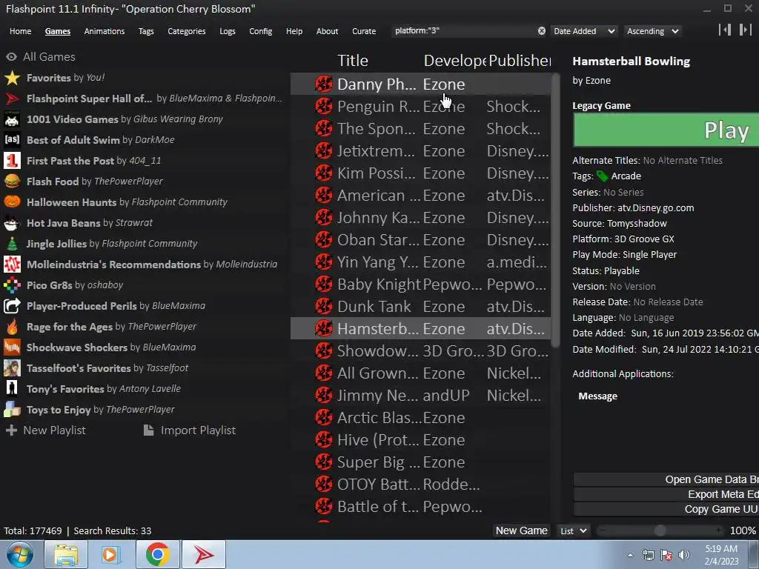Screen dimensions: 759x569
Task: Click the Arcade tag label
Action: click(626, 176)
